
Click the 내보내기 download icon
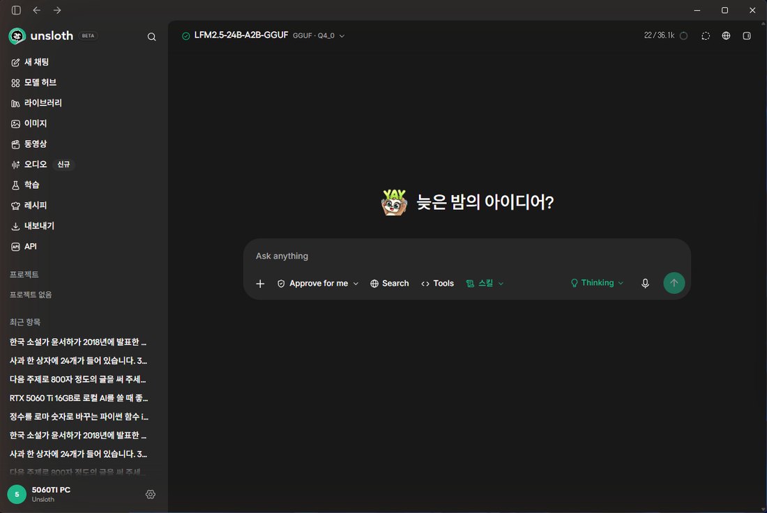click(15, 227)
